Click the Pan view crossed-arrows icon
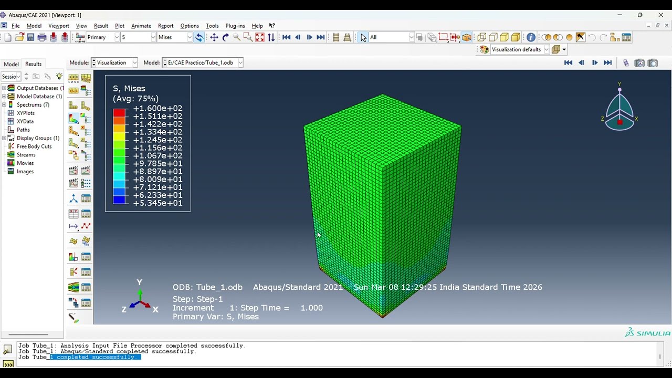Screen dimensions: 672x378 pos(214,37)
